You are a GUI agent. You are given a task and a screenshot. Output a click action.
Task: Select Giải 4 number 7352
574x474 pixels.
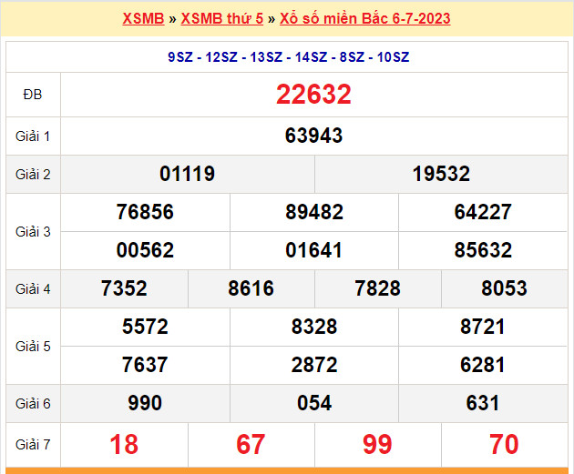pyautogui.click(x=124, y=288)
